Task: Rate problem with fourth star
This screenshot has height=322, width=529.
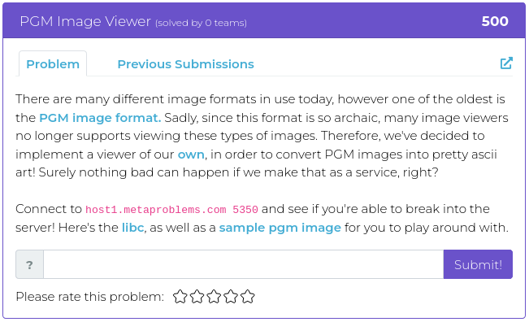Action: (231, 297)
